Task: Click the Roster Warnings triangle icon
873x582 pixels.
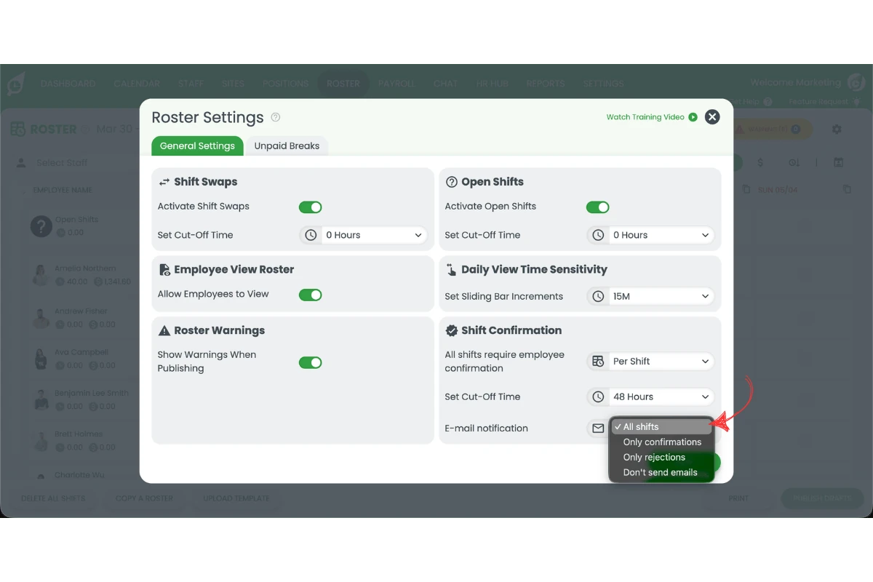Action: coord(164,330)
